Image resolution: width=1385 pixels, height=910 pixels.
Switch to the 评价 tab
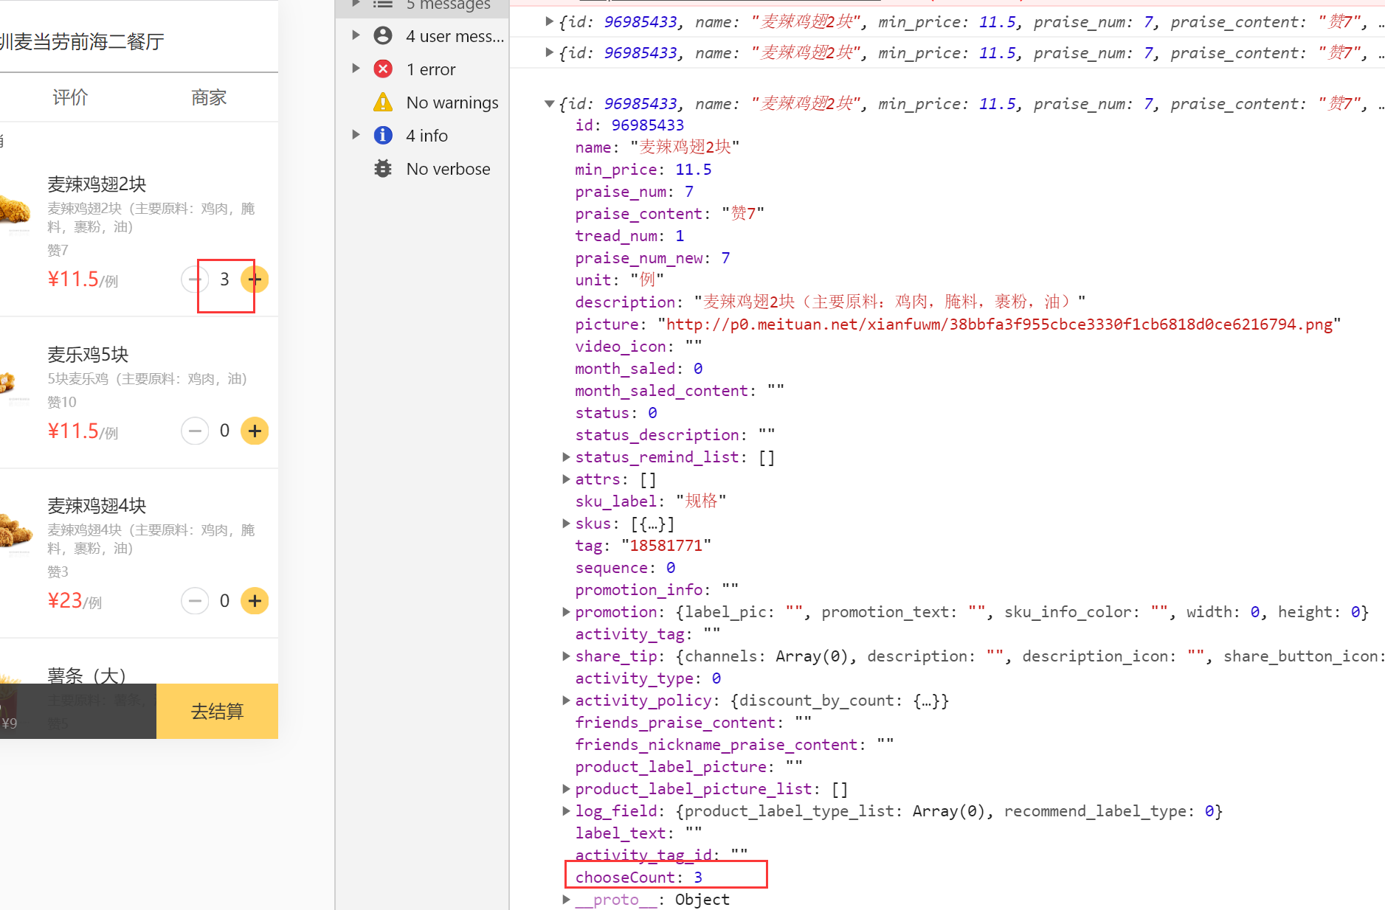(70, 97)
